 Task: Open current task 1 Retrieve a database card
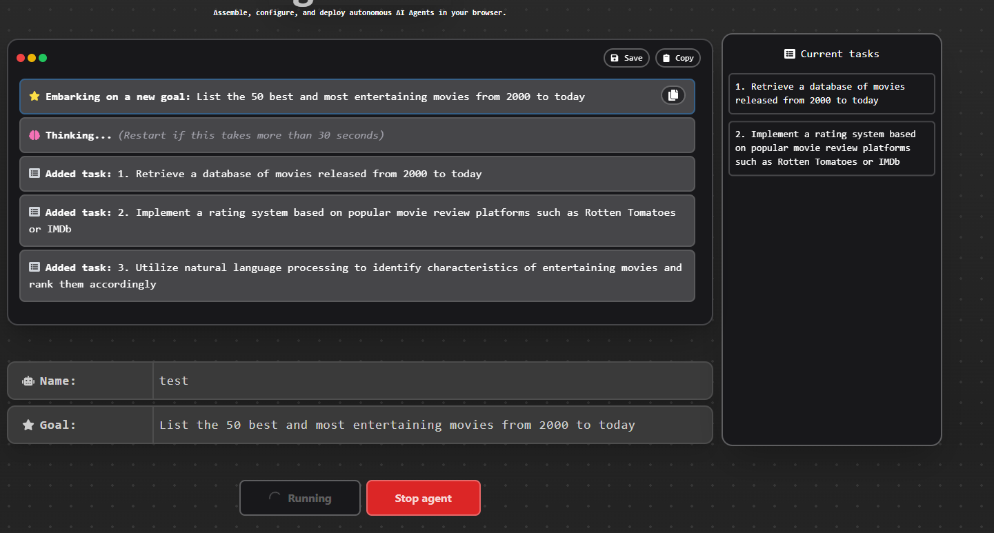(x=832, y=94)
